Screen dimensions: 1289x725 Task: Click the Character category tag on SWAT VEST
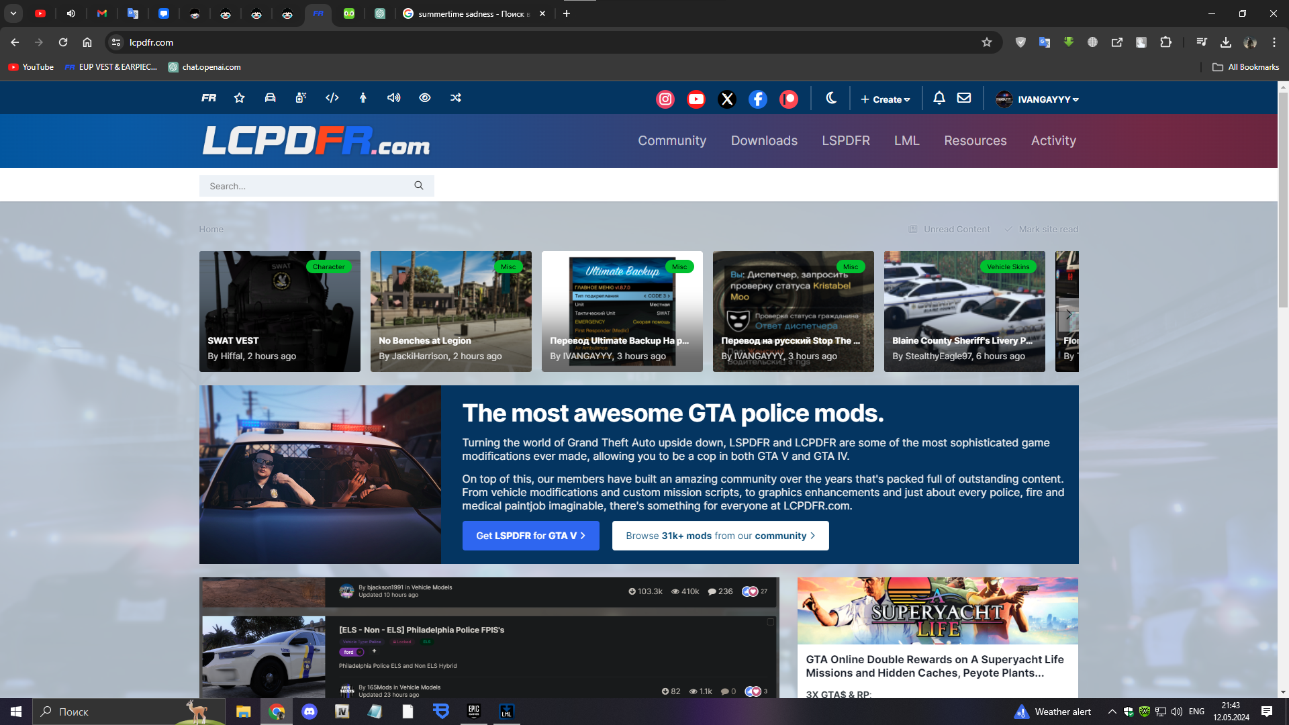[328, 267]
